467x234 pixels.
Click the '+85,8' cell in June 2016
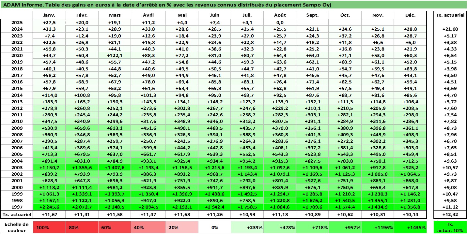(214, 82)
